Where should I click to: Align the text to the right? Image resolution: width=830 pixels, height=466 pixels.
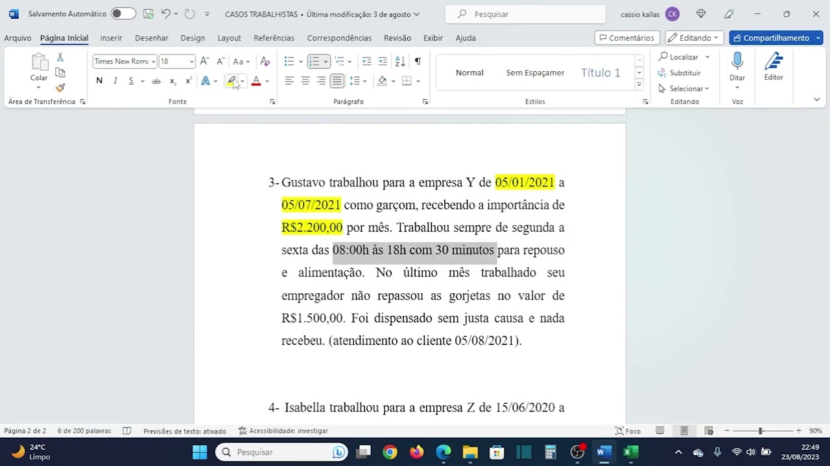(321, 81)
